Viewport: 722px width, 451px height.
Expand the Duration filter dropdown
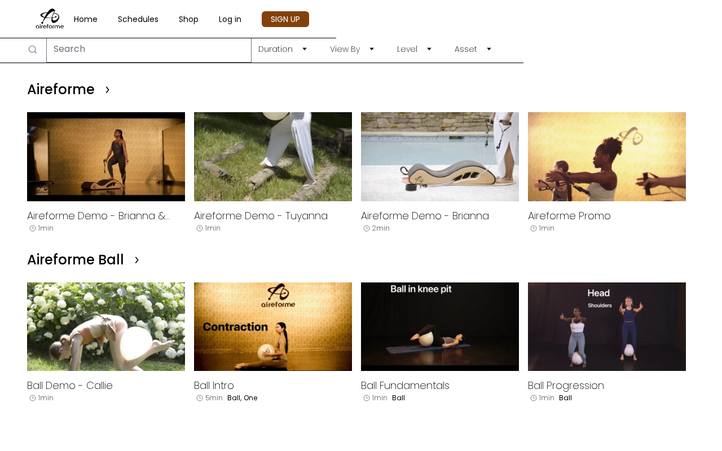[x=283, y=49]
